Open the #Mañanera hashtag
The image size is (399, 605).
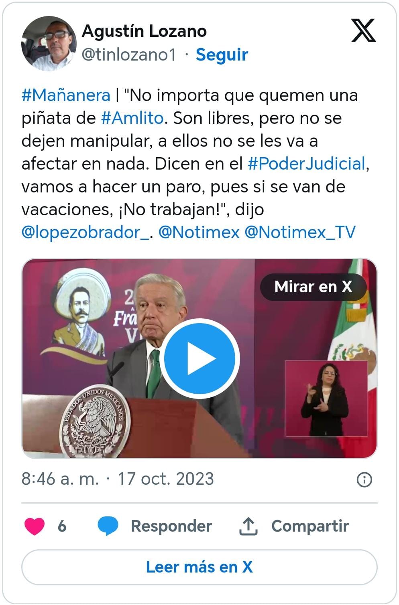pyautogui.click(x=66, y=95)
